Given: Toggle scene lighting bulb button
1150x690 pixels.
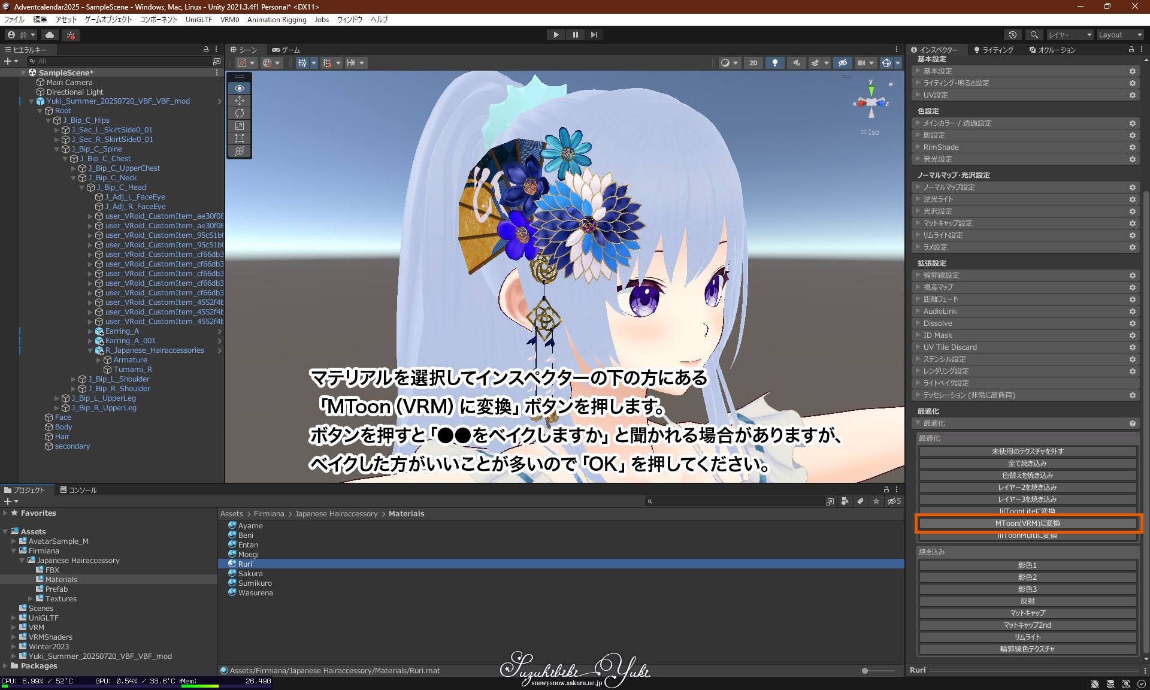Looking at the screenshot, I should click(775, 63).
